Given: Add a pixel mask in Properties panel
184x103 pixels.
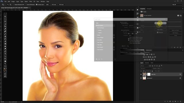Looking at the screenshot, I should click(x=178, y=15).
